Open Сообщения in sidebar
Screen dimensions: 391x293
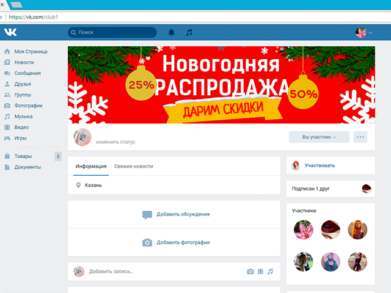[27, 73]
